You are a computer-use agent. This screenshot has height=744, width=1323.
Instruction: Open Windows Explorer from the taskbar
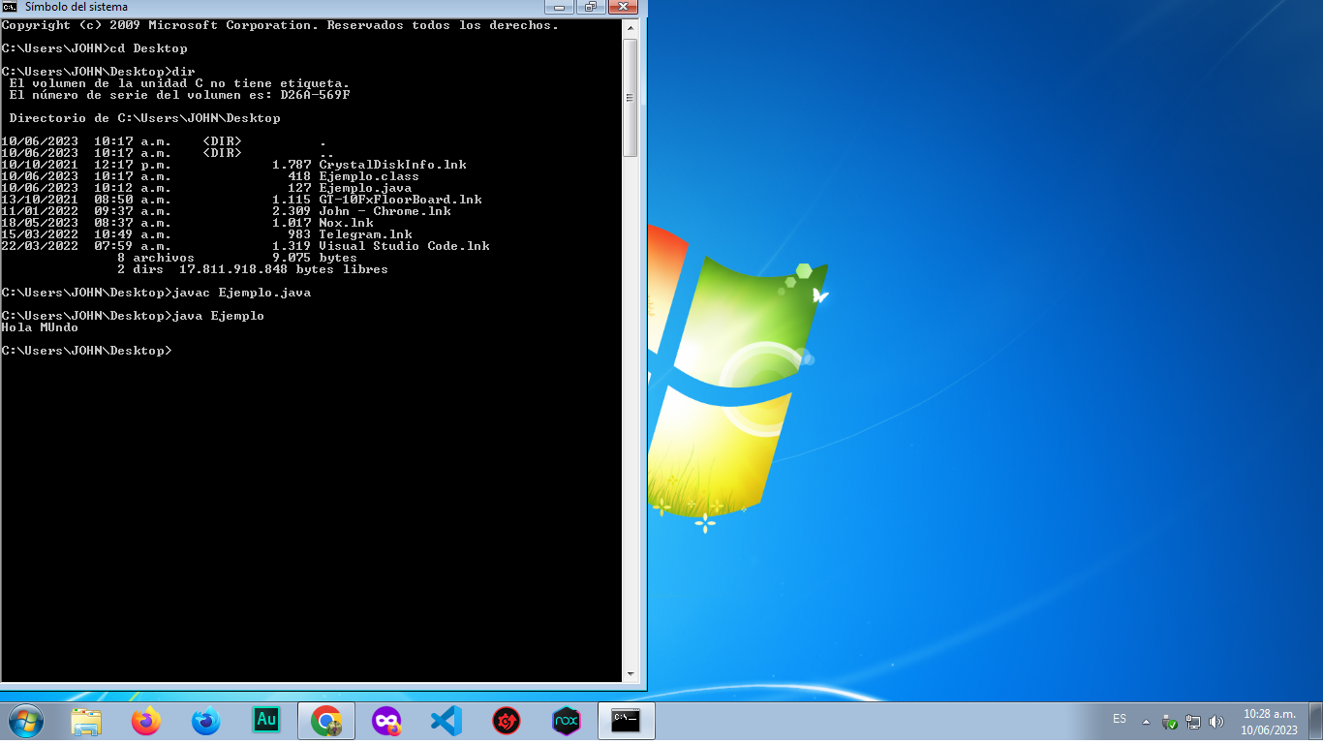86,722
